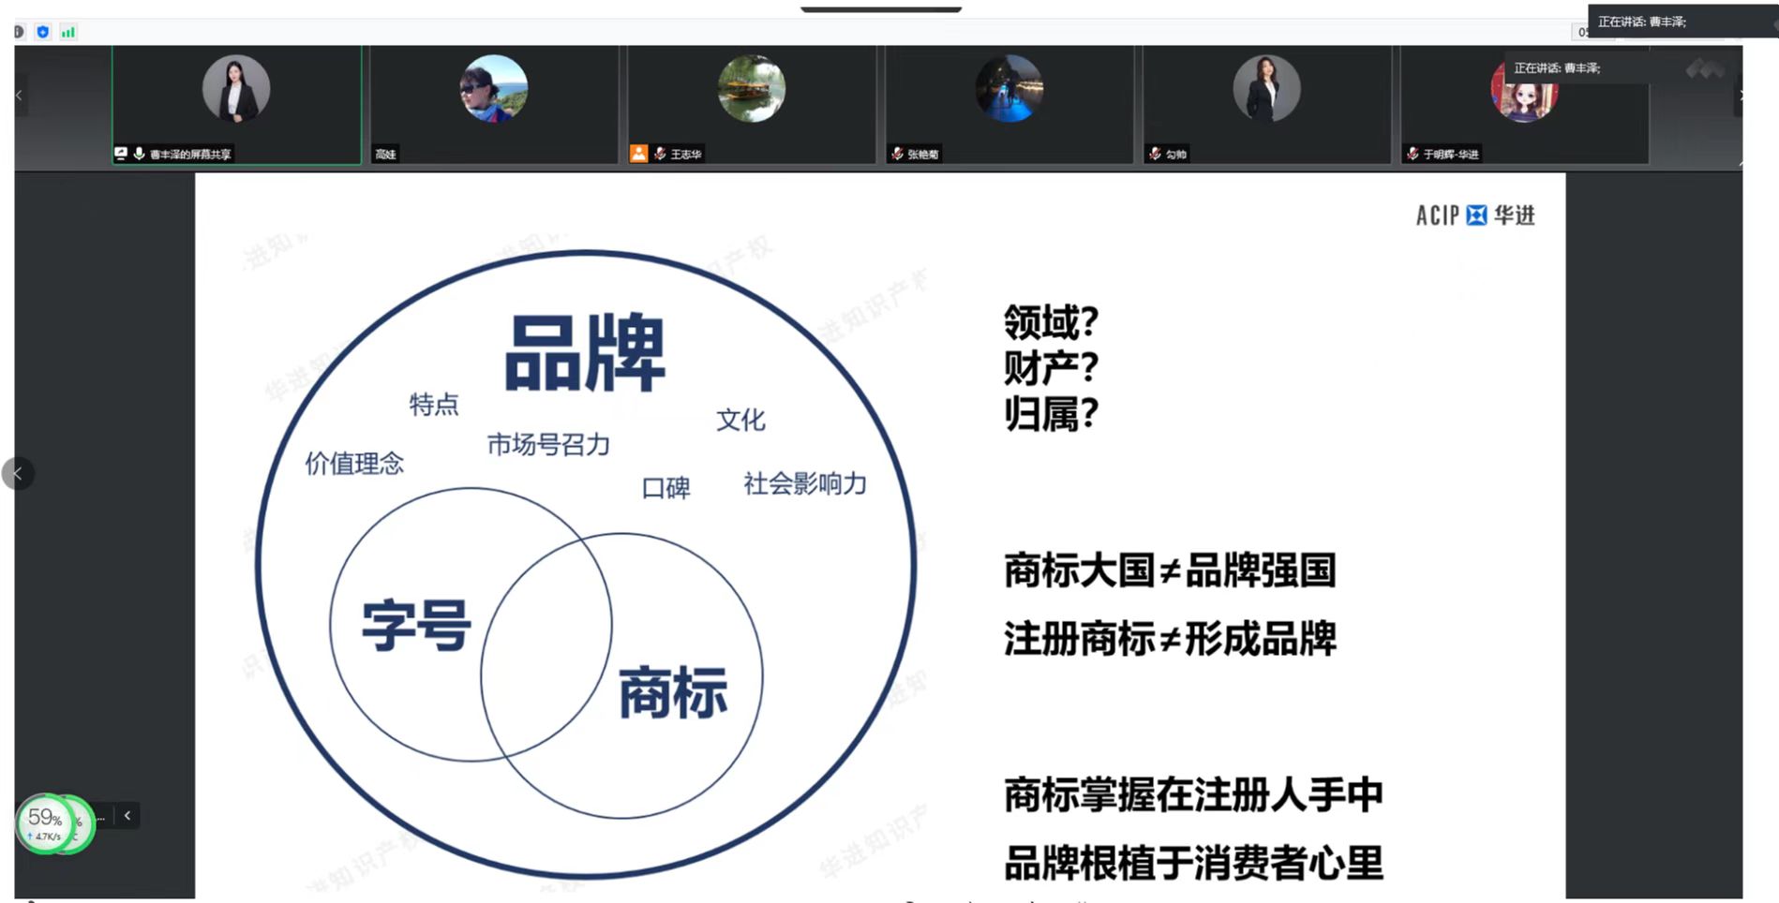Click muted mic icon next to 于明辉-华进
Image resolution: width=1779 pixels, height=903 pixels.
coord(1413,154)
